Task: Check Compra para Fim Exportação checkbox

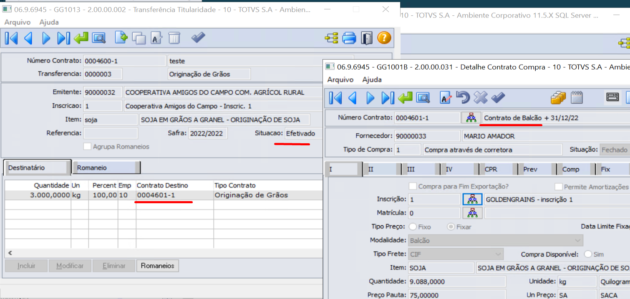Action: coord(413,187)
